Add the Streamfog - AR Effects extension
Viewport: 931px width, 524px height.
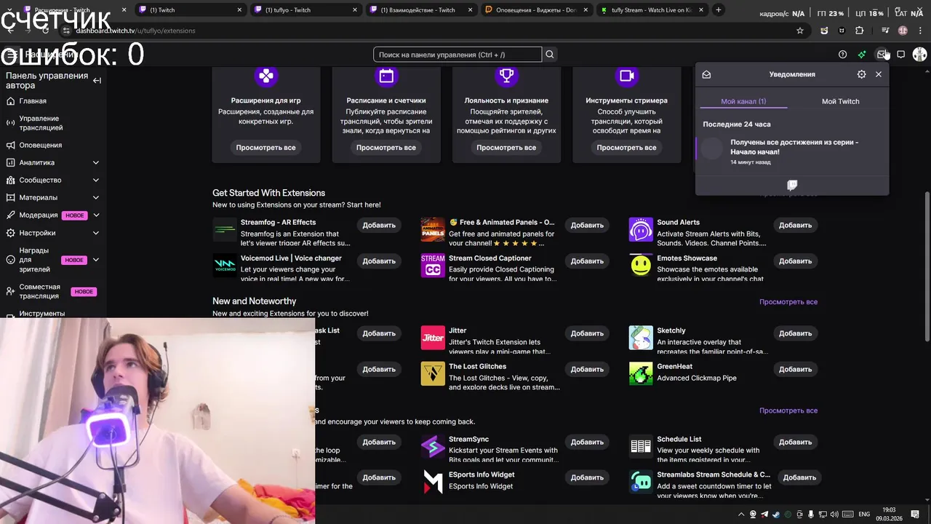[x=379, y=225]
